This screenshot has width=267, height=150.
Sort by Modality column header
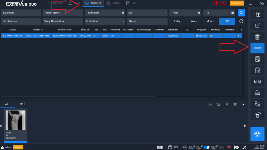(215, 30)
